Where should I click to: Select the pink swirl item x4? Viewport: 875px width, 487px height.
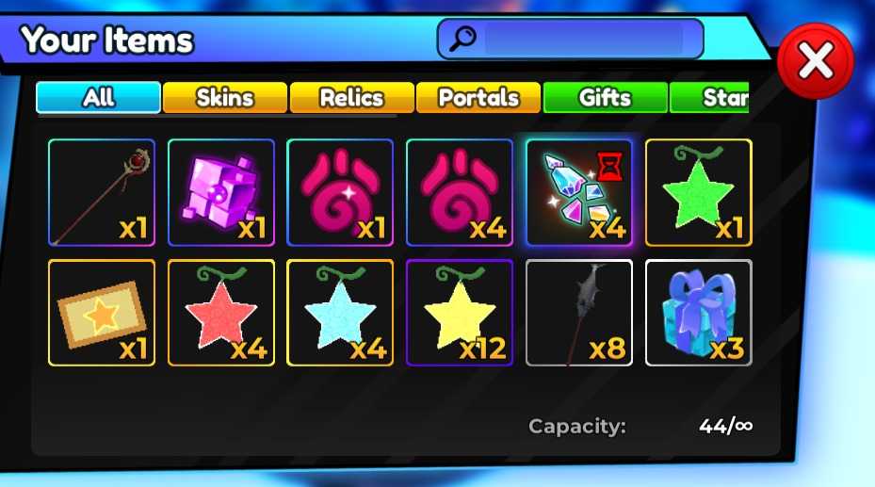click(x=460, y=192)
